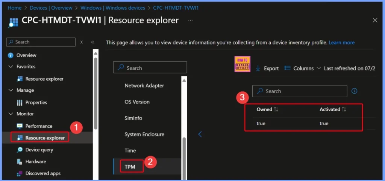Screen dimensions: 385x181
Task: Select the Overview menu item
Action: coord(26,55)
